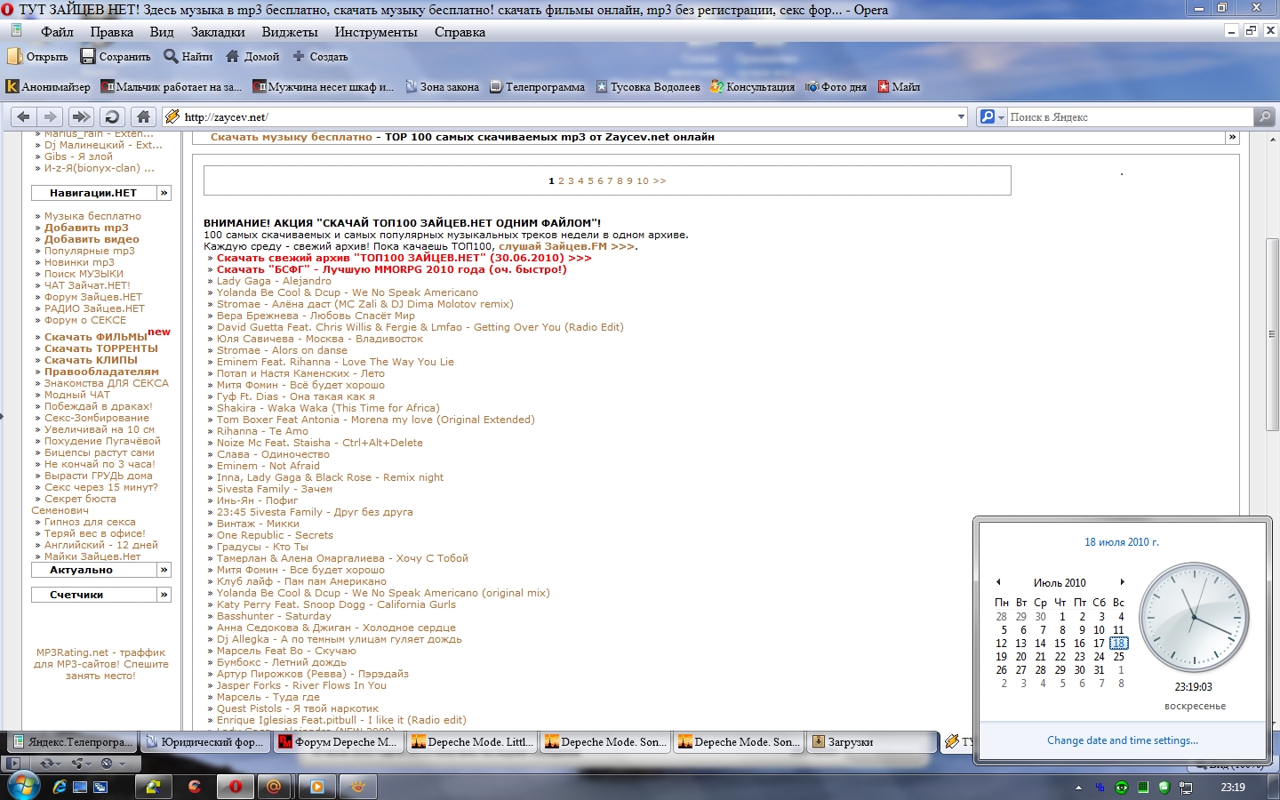Viewport: 1280px width, 800px height.
Task: Open the Тусовка Водолеев bookmark
Action: click(648, 86)
